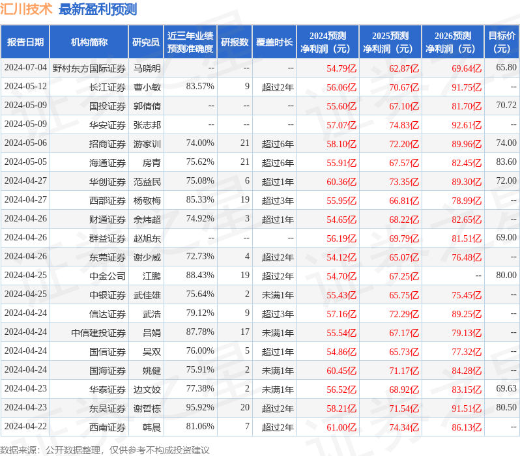Click 2026 forecast 75.45亿
Image resolution: width=520 pixels, height=456 pixels.
467,295
